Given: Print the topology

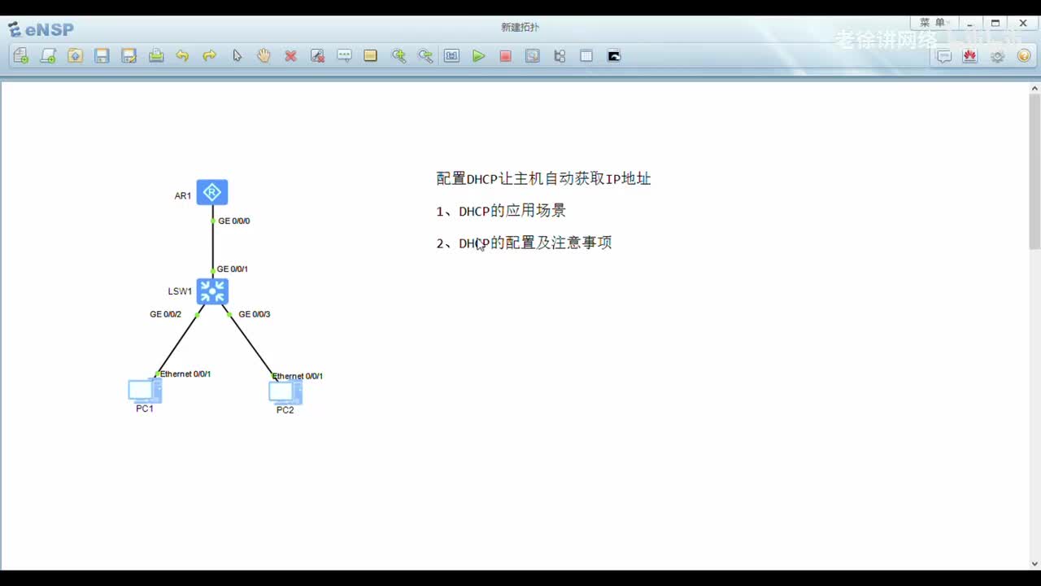Looking at the screenshot, I should pyautogui.click(x=156, y=56).
